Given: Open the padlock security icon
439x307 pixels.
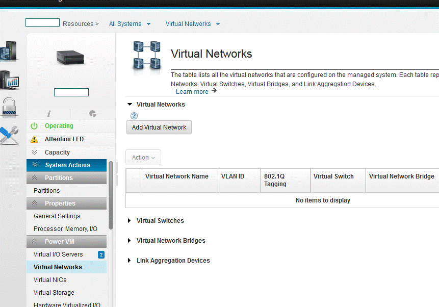Looking at the screenshot, I should point(9,108).
